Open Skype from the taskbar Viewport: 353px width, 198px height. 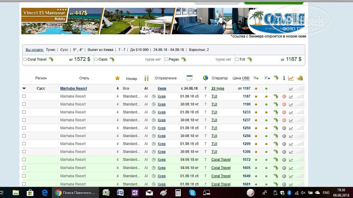point(192,193)
